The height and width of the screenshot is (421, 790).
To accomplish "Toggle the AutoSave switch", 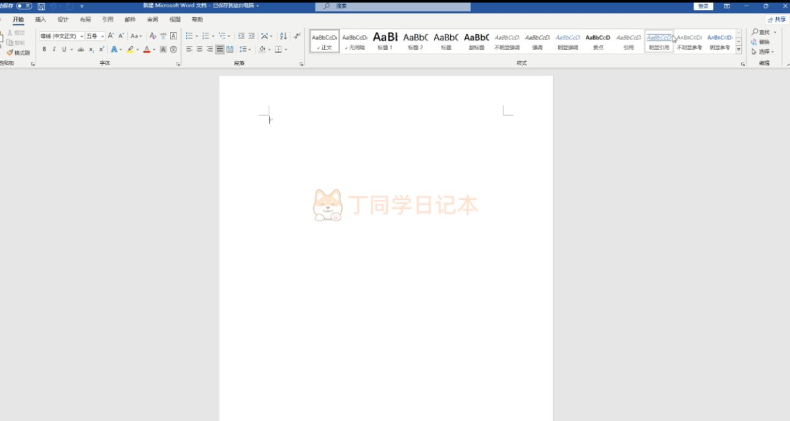I will [x=24, y=6].
